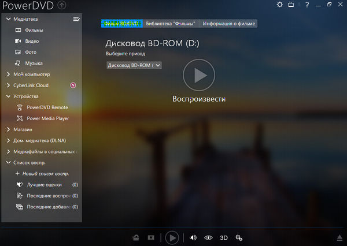The width and height of the screenshot is (347, 246).
Task: Eject the disc with eject icon
Action: 339,238
